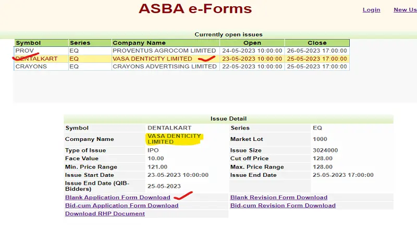Click the ASBA e-Forms page title
Screen dimensions: 417x234
[x=195, y=9]
